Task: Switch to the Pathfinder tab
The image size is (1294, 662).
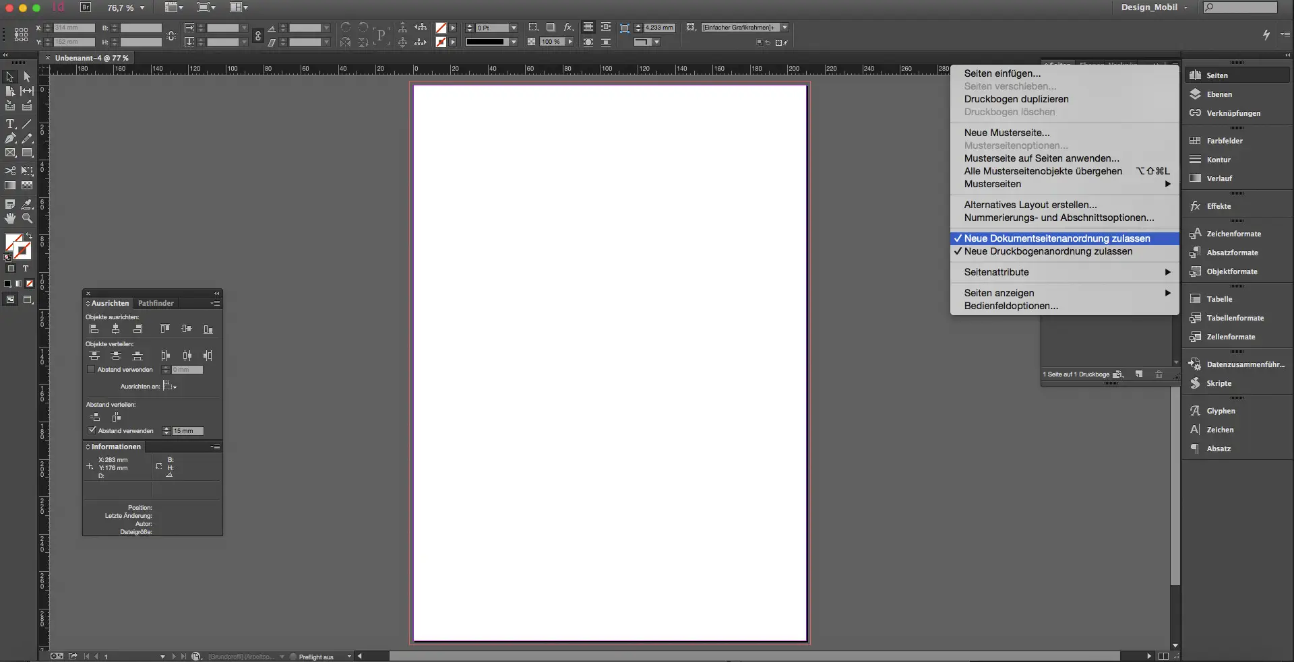Action: (156, 303)
